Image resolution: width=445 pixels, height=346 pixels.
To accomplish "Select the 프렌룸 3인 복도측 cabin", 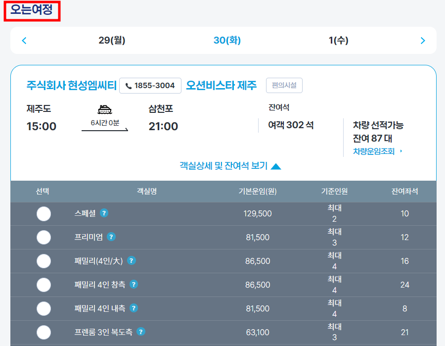I will [44, 332].
